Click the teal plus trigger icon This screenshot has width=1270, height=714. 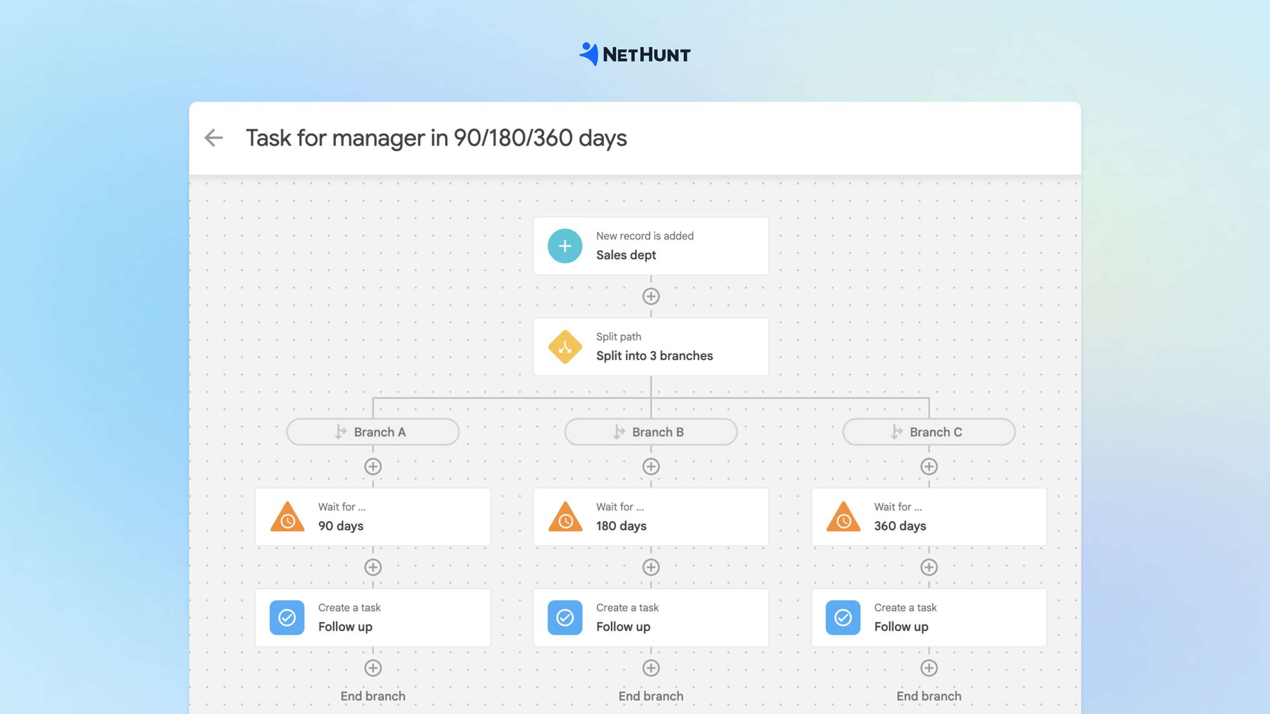point(564,246)
